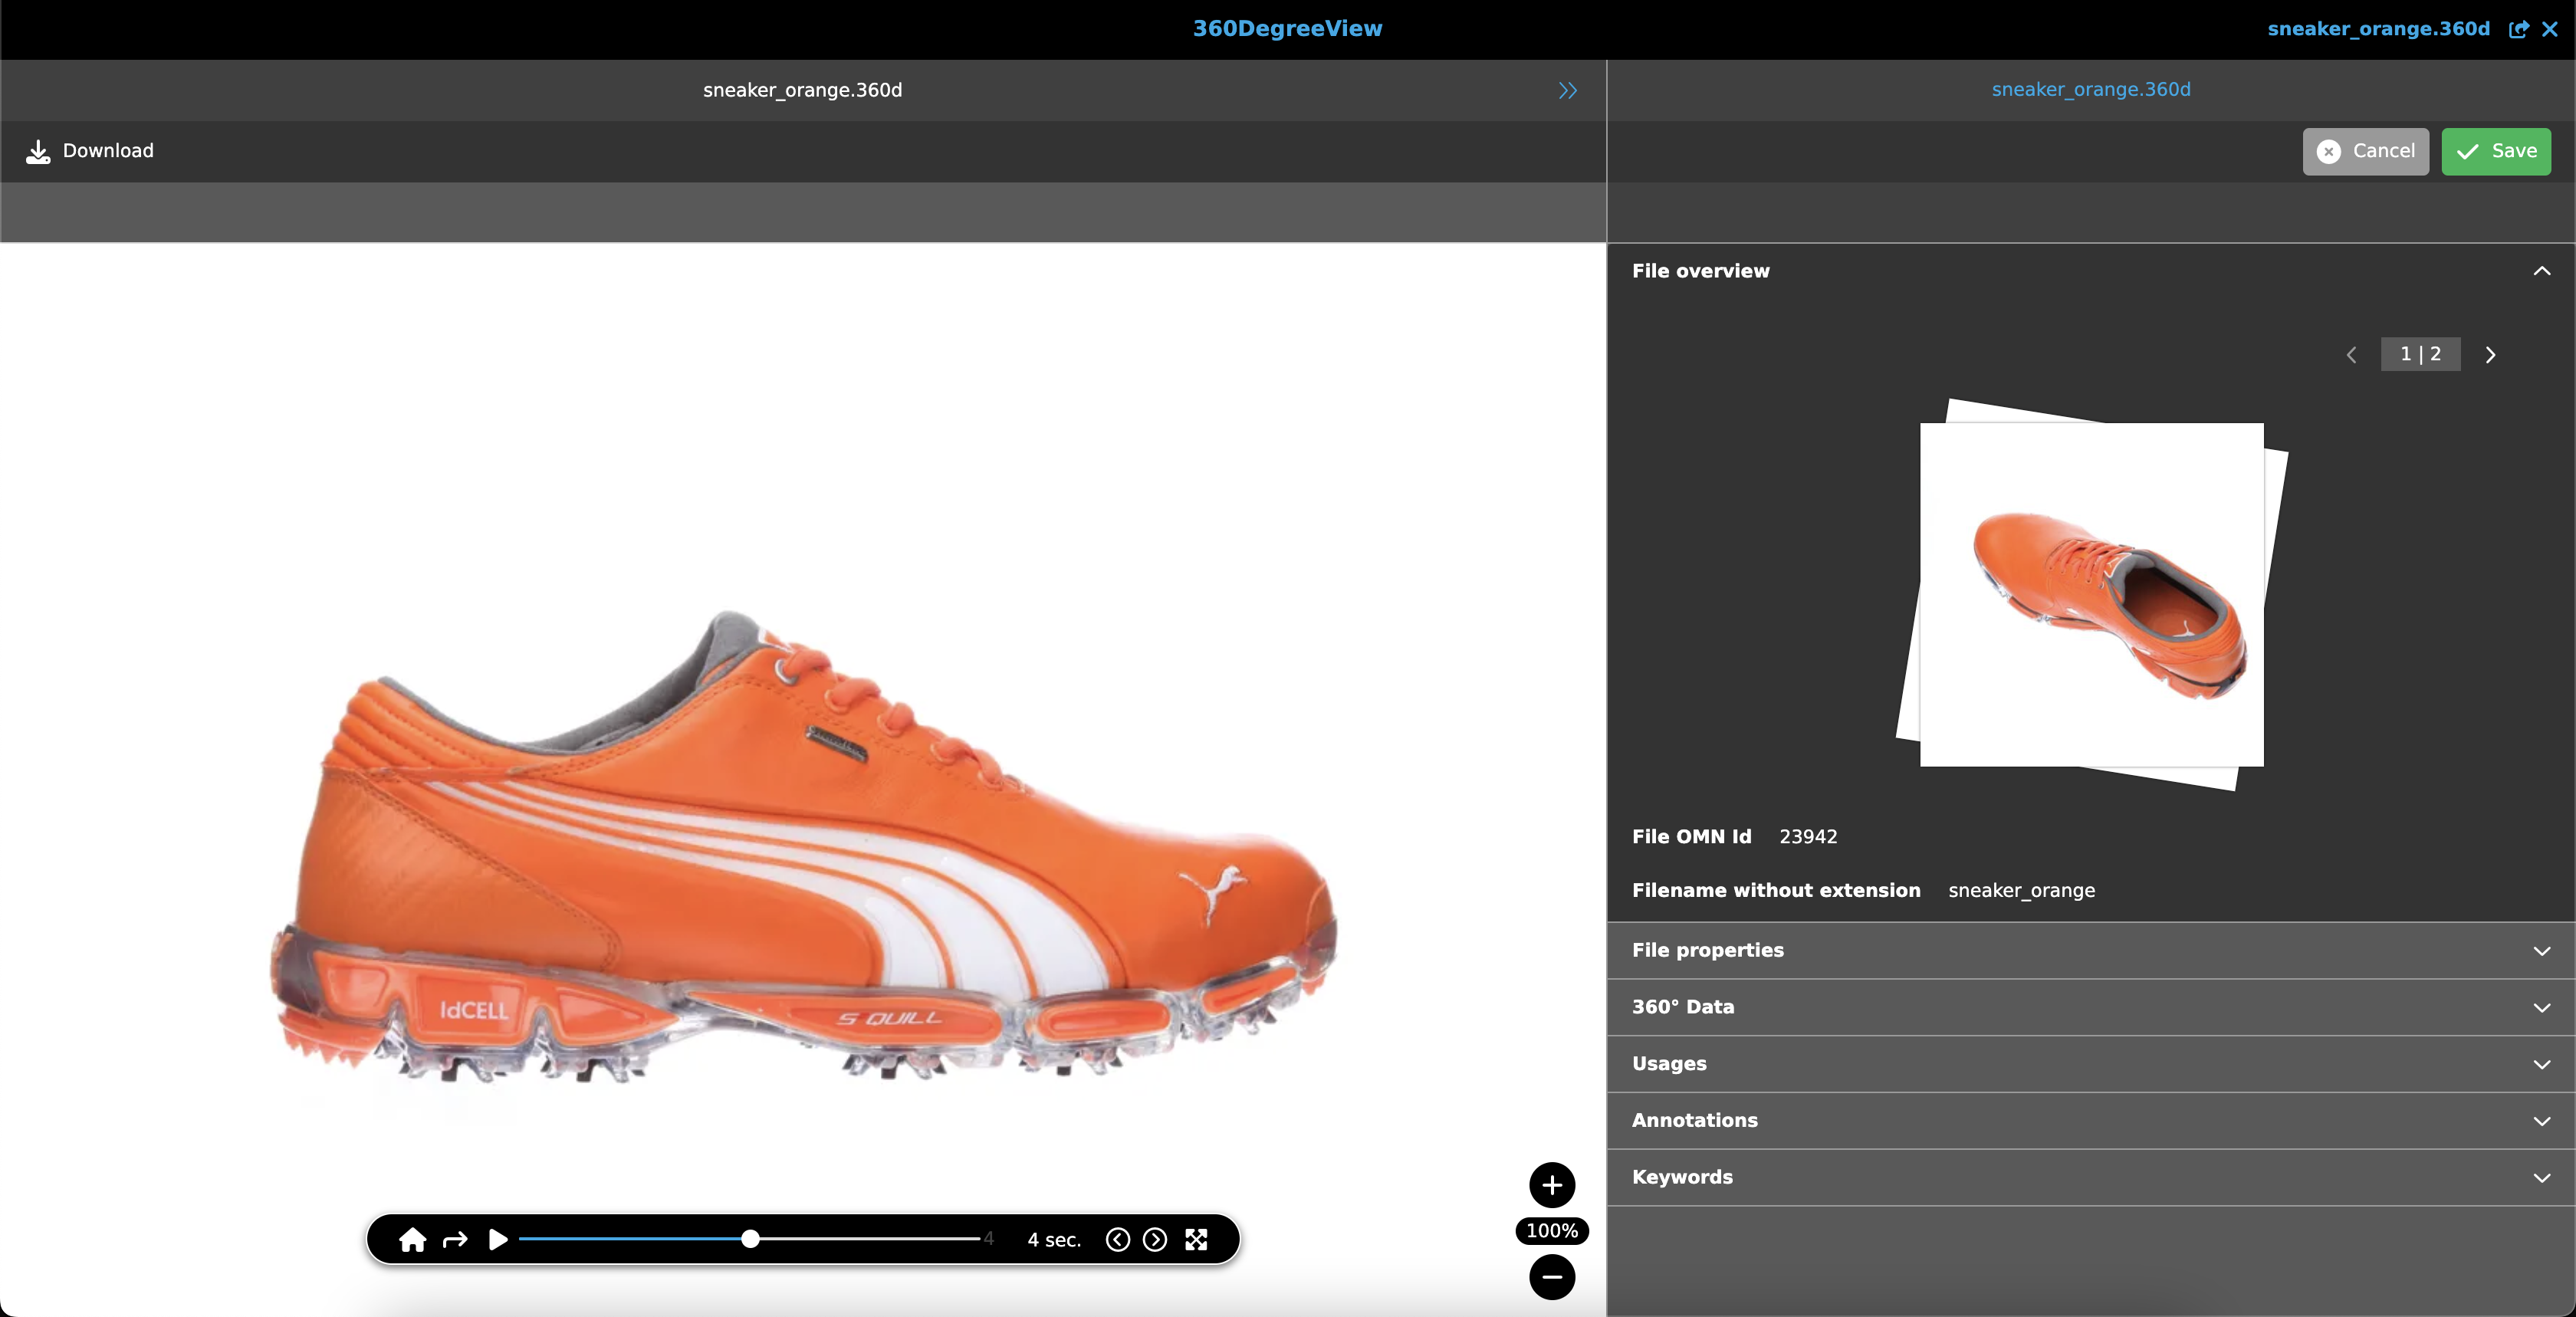Image resolution: width=2576 pixels, height=1317 pixels.
Task: Go to next preview thumbnail page
Action: tap(2490, 355)
